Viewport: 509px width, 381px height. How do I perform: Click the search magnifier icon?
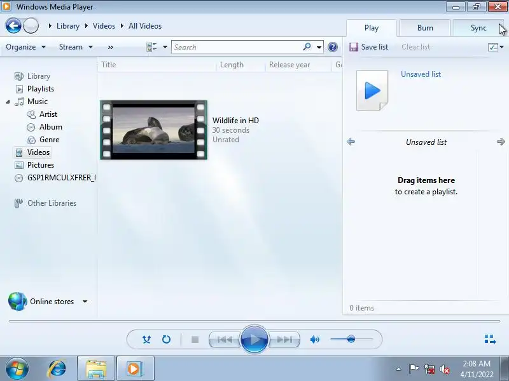(307, 47)
